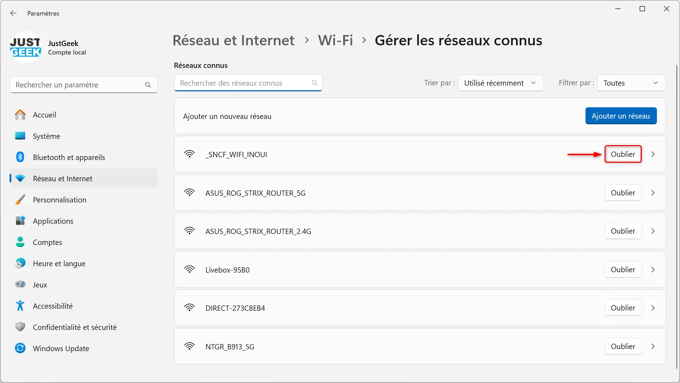Click the NTGR_B913_5G network name
680x383 pixels.
point(230,347)
